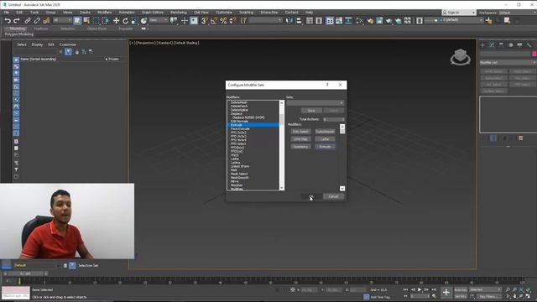Select MeshSmooth in the Modifiers list

tap(239, 178)
